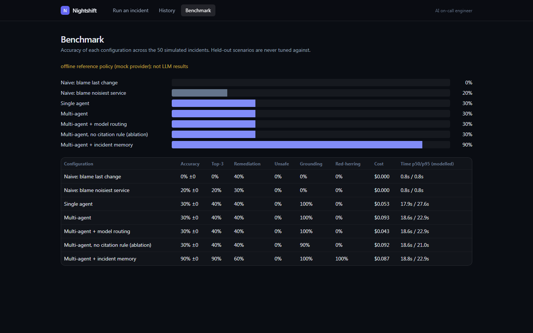Select the Multi-agent, no citation rule table row
The width and height of the screenshot is (533, 333).
click(x=266, y=245)
